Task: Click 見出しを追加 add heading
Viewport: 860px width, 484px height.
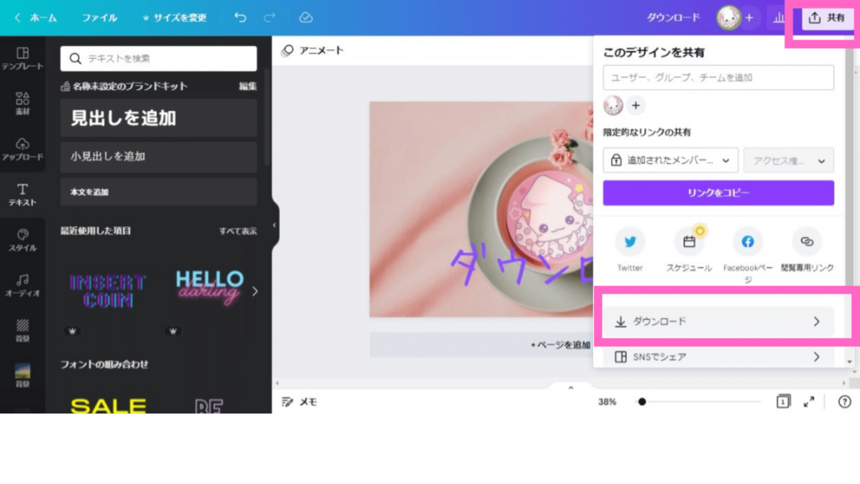Action: [x=159, y=118]
